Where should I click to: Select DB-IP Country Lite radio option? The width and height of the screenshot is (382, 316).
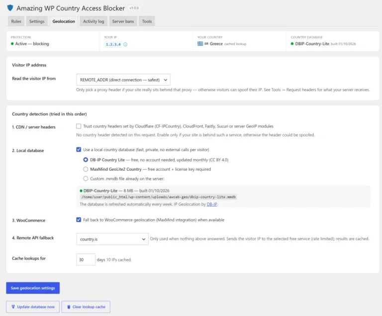pos(86,160)
